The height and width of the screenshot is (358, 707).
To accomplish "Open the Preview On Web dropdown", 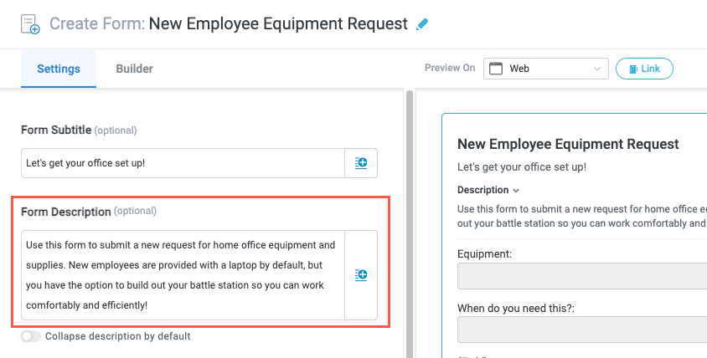I will point(546,69).
